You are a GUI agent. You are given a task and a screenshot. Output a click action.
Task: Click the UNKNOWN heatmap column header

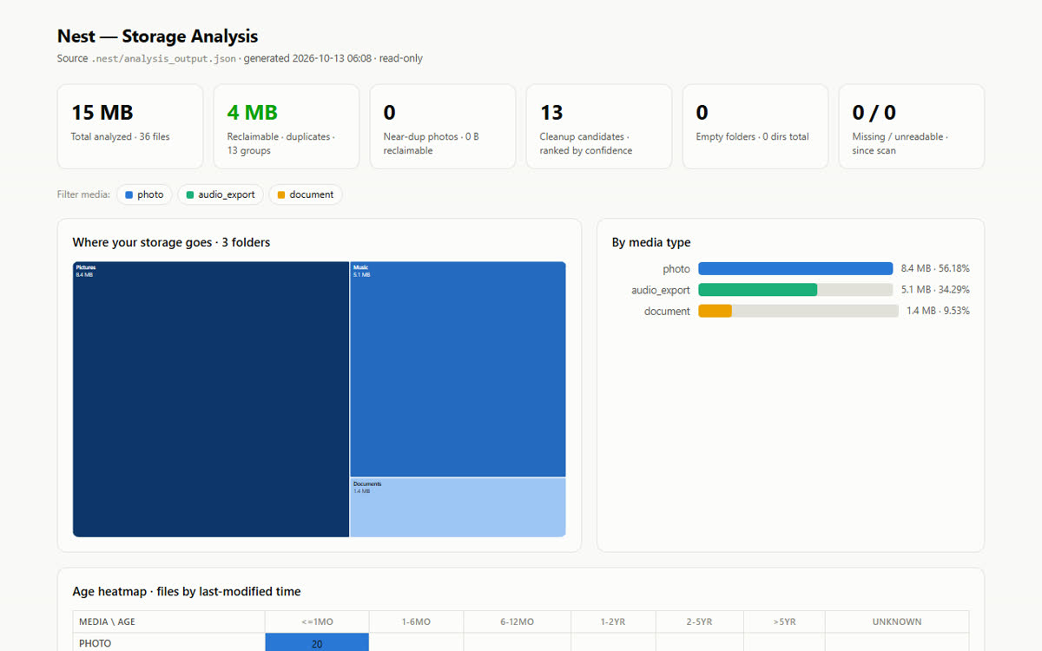(897, 621)
